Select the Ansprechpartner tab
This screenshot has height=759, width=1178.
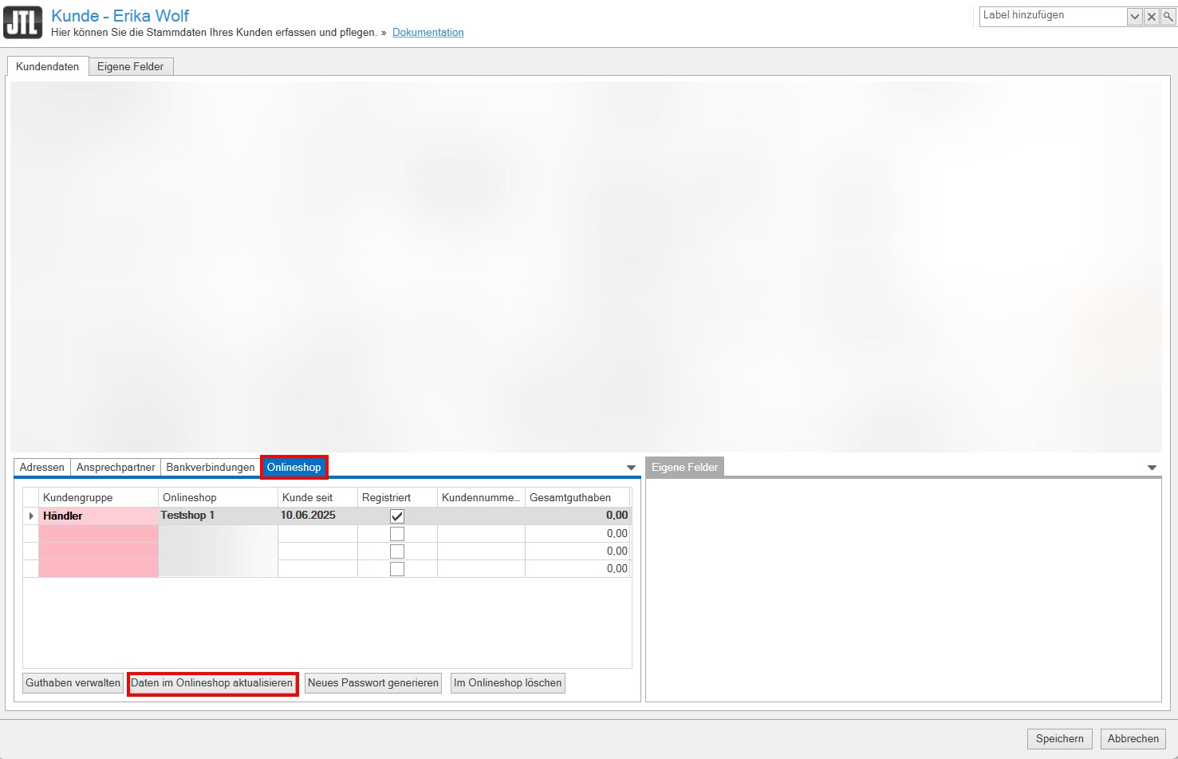(116, 467)
